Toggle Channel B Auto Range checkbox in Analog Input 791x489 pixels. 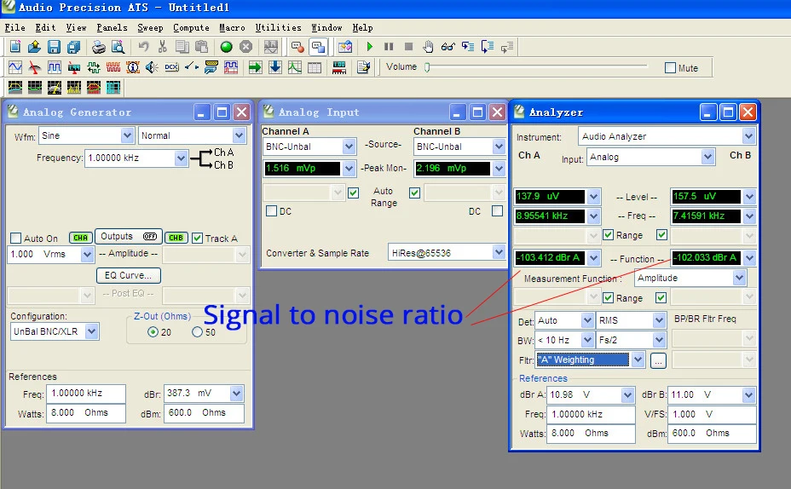point(414,193)
